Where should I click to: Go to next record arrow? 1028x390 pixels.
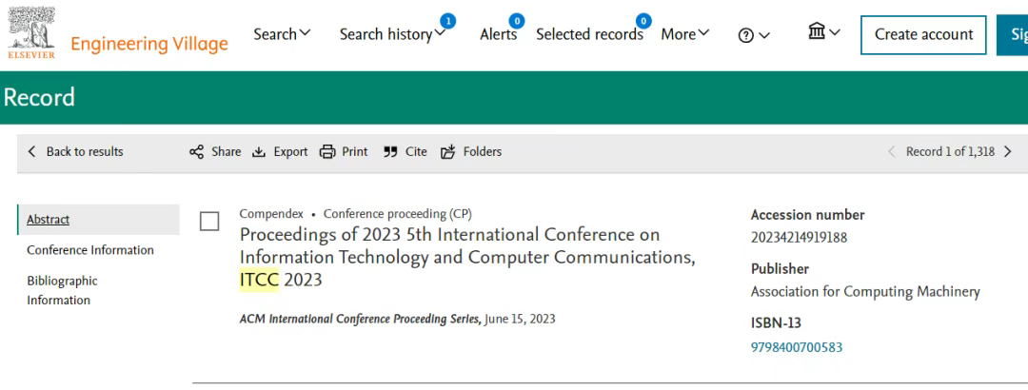(1008, 152)
